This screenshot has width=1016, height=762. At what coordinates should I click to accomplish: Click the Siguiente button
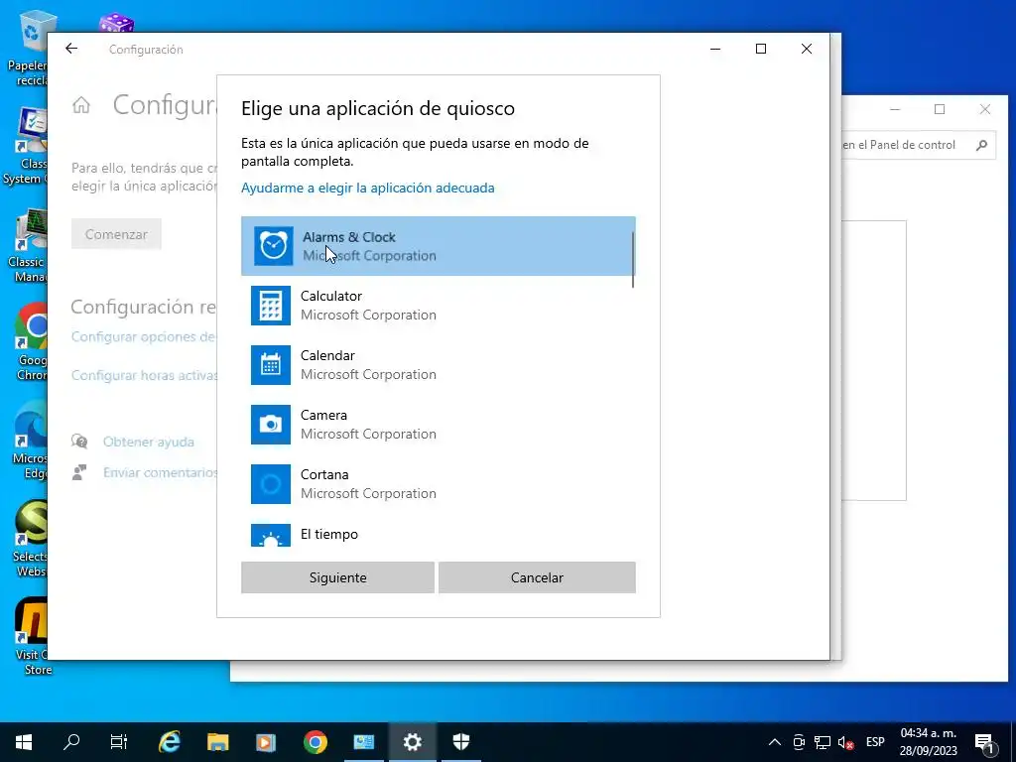pos(337,577)
